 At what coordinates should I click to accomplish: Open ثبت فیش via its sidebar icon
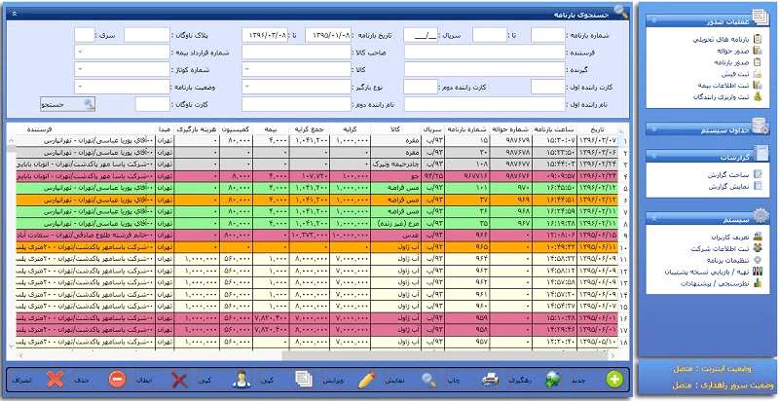(x=758, y=73)
